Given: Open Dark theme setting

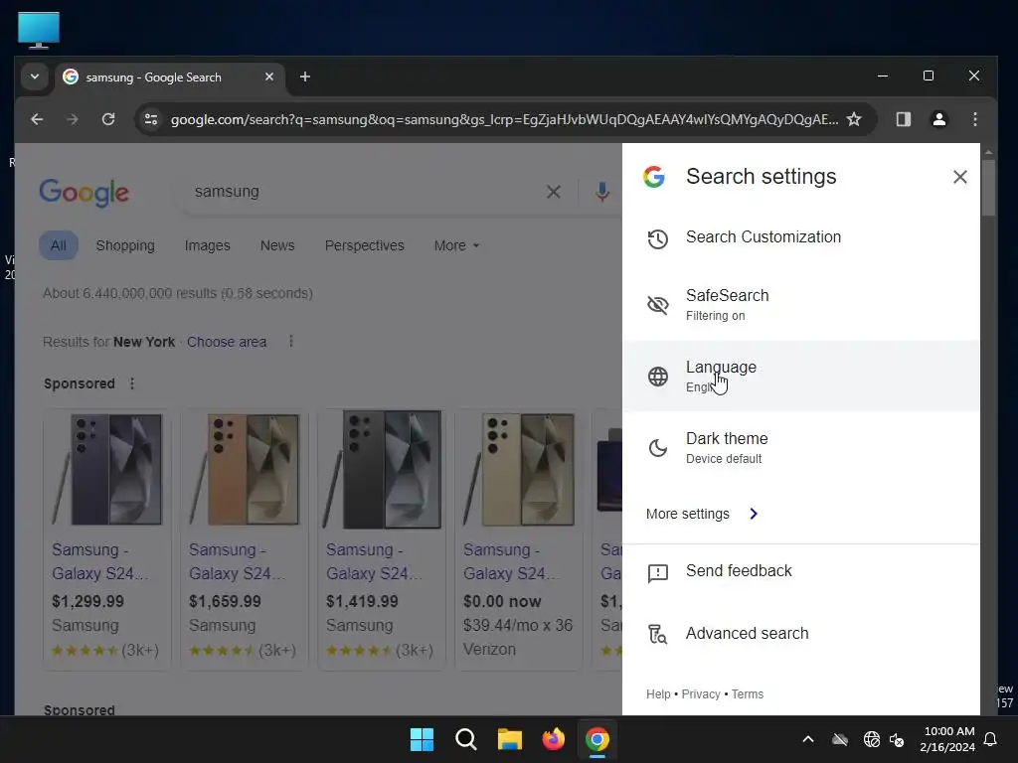Looking at the screenshot, I should tap(800, 447).
